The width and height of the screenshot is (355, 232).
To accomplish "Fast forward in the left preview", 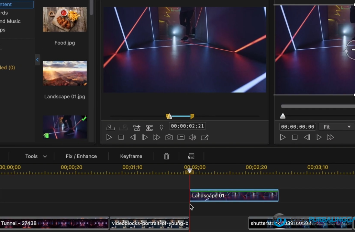I will (x=157, y=137).
